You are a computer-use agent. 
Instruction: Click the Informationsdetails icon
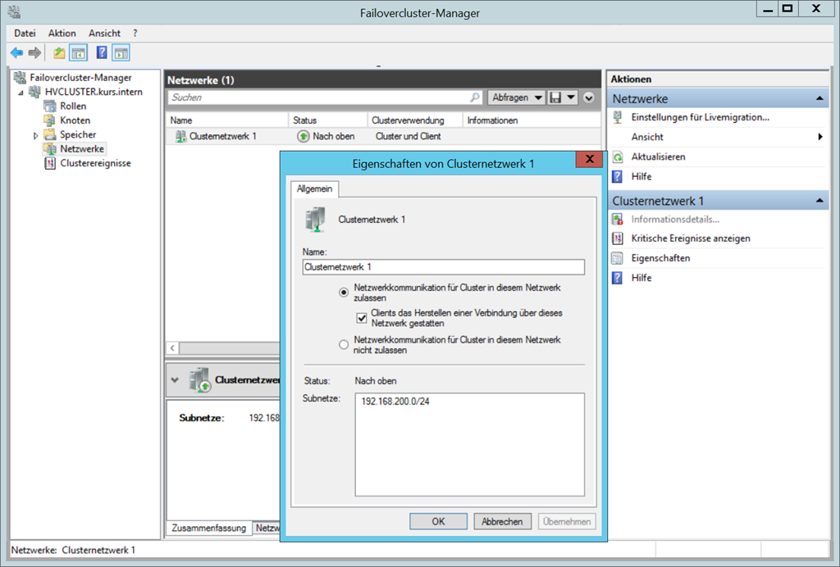618,219
